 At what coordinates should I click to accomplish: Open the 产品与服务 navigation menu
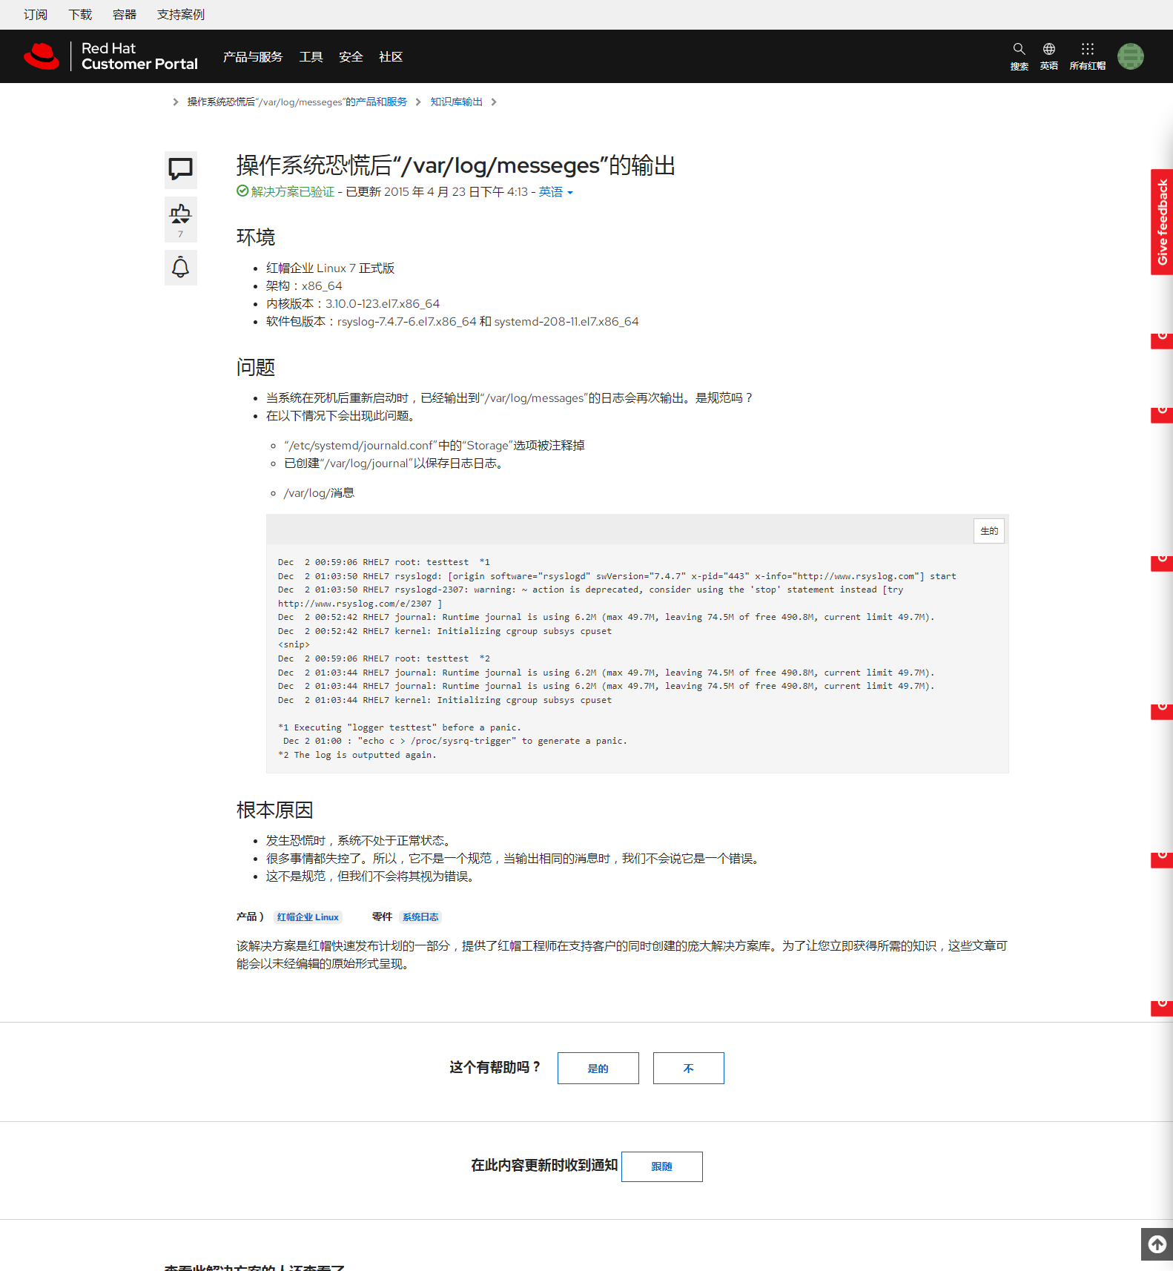[x=253, y=57]
